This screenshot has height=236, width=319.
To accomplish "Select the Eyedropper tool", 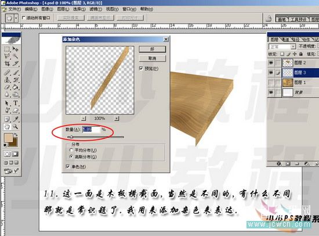I will 16,119.
